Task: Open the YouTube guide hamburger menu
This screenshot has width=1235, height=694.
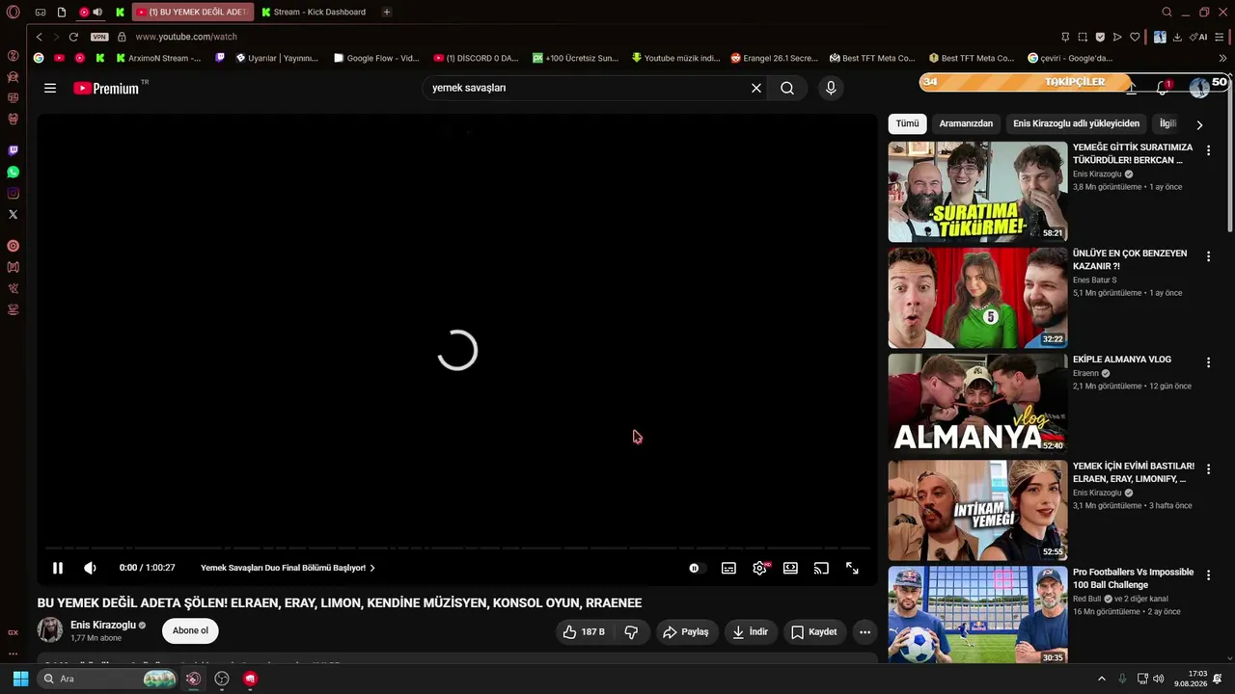Action: tap(50, 88)
